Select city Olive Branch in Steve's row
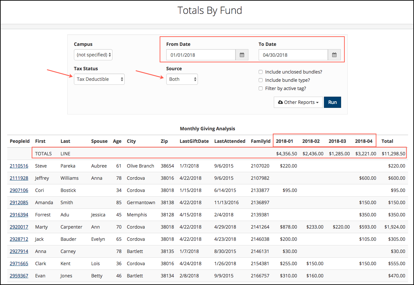The width and height of the screenshot is (414, 285). point(141,166)
